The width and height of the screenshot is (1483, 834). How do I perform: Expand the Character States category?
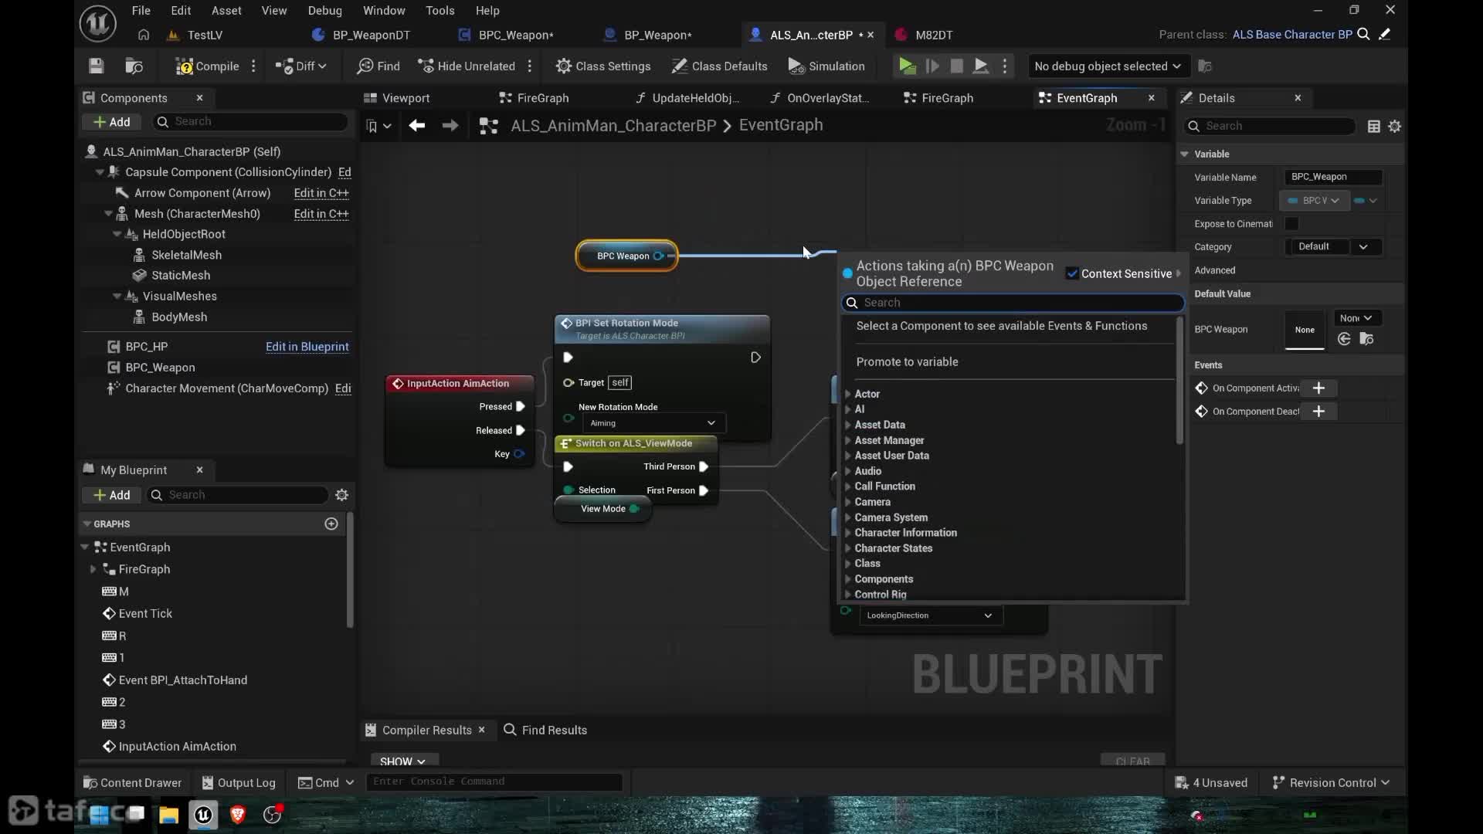point(848,548)
